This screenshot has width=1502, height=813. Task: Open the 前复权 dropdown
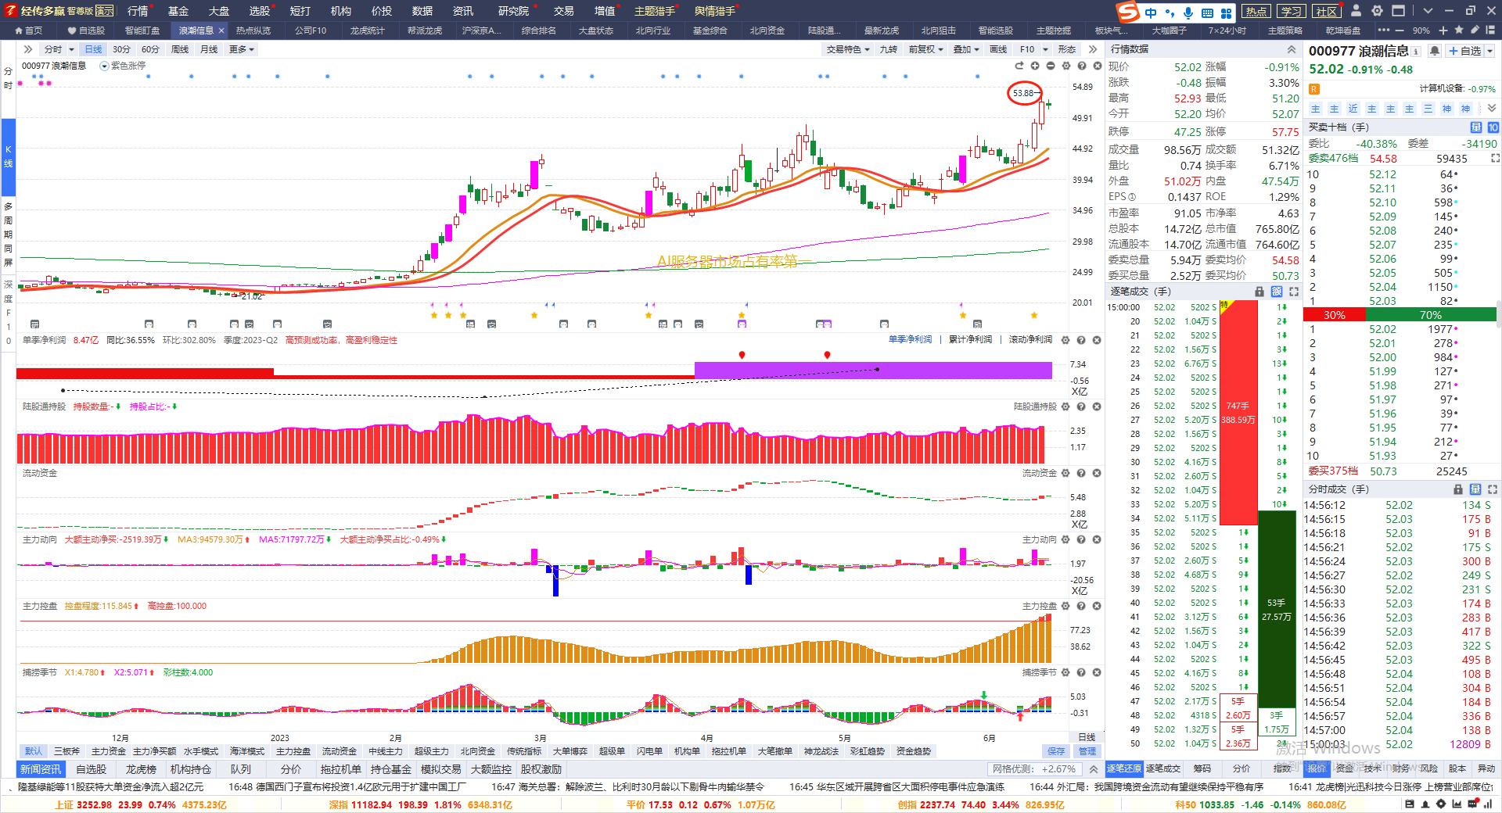point(926,49)
